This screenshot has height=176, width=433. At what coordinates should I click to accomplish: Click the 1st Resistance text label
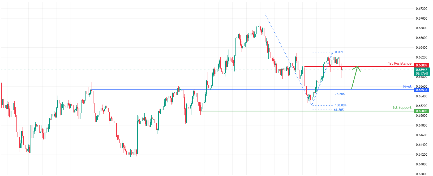click(400, 63)
